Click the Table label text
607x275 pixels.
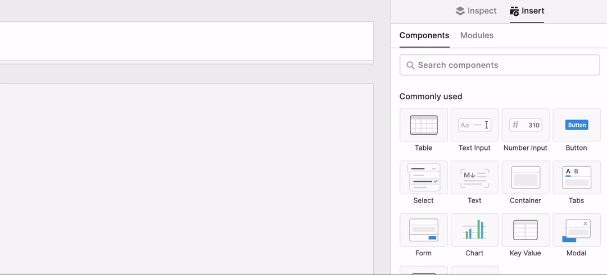tap(424, 148)
